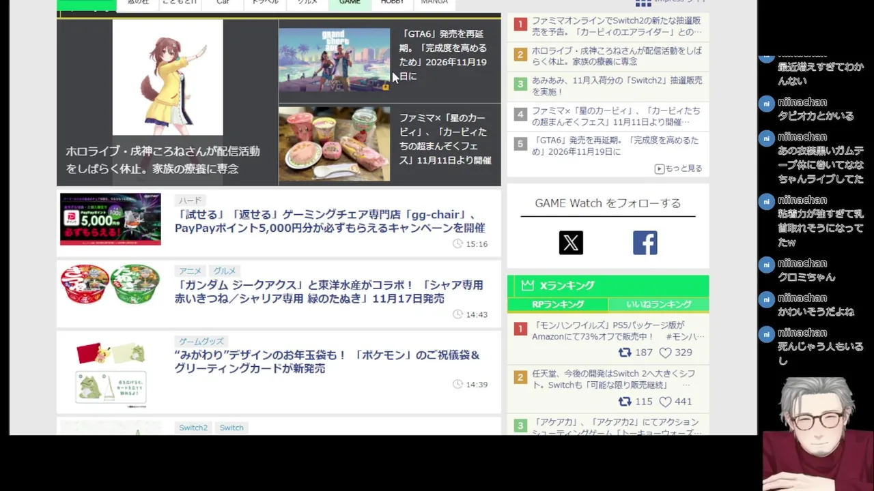
Task: Open the ホロライブ 戌神ころね hiatus feature headline
Action: pos(163,160)
